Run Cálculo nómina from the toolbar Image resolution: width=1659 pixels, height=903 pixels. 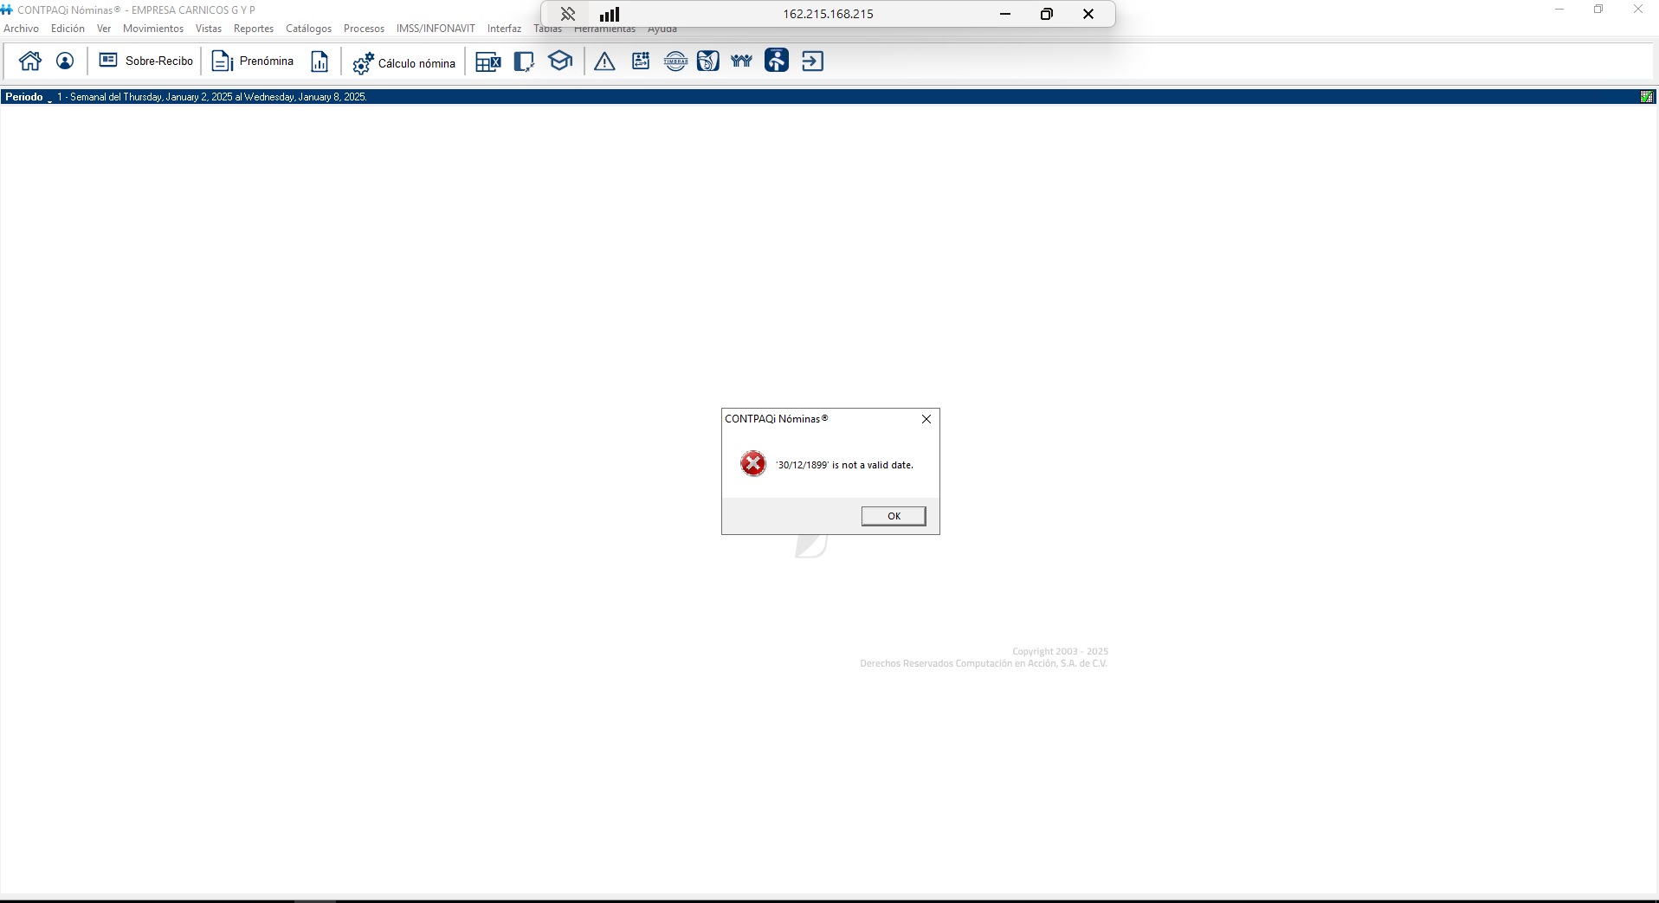(403, 62)
